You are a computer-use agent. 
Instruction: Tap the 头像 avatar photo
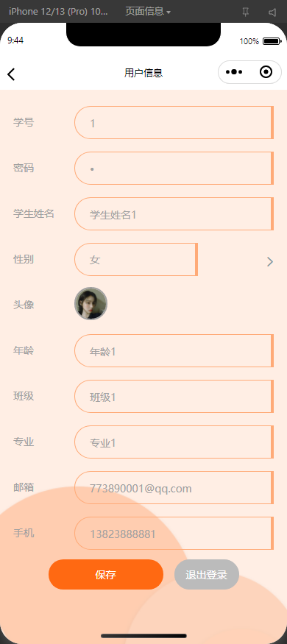[x=91, y=303]
